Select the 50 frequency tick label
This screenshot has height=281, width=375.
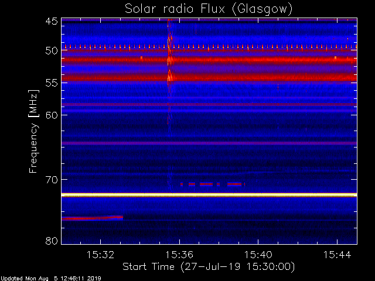pos(52,51)
